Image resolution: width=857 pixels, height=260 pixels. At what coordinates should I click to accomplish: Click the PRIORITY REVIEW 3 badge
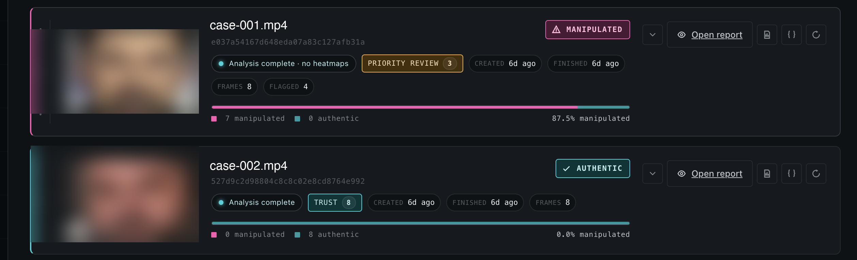tap(412, 64)
